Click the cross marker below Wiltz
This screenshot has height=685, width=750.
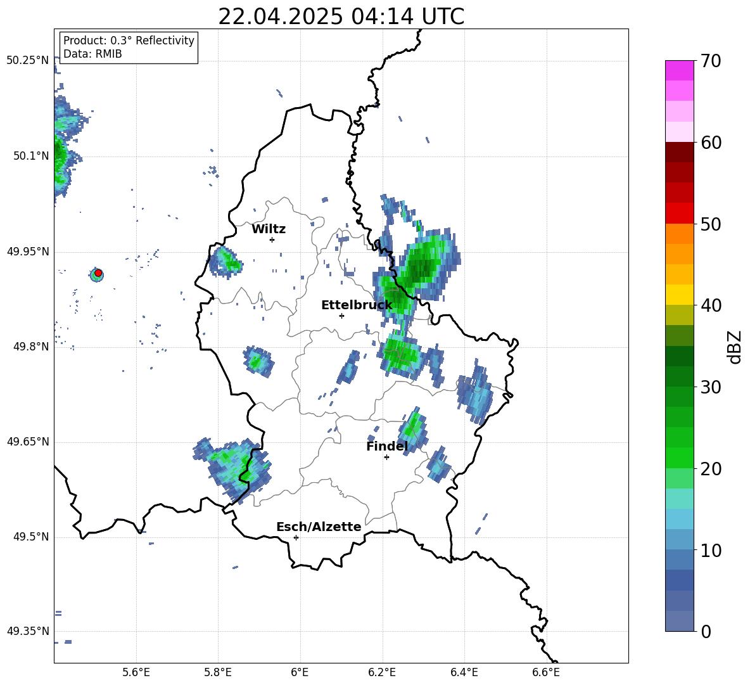[272, 240]
